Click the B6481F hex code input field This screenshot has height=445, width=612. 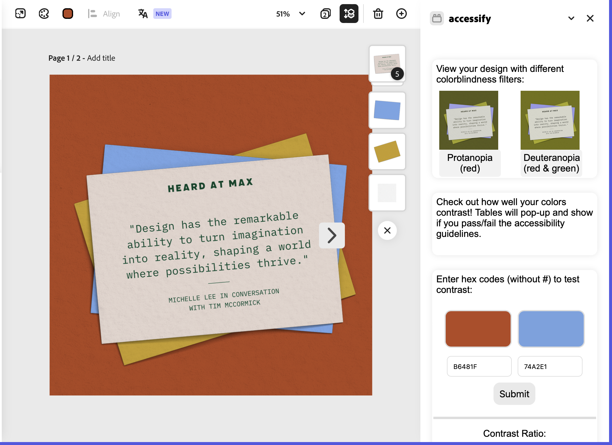[x=479, y=366]
